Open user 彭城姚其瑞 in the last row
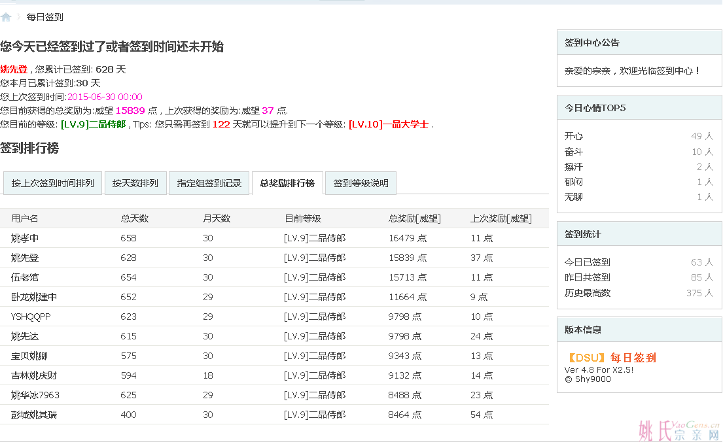The height and width of the screenshot is (446, 723). point(34,415)
